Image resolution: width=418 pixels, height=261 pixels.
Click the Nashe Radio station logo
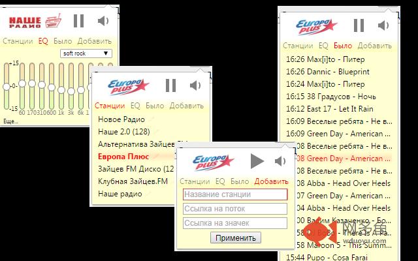[35, 22]
